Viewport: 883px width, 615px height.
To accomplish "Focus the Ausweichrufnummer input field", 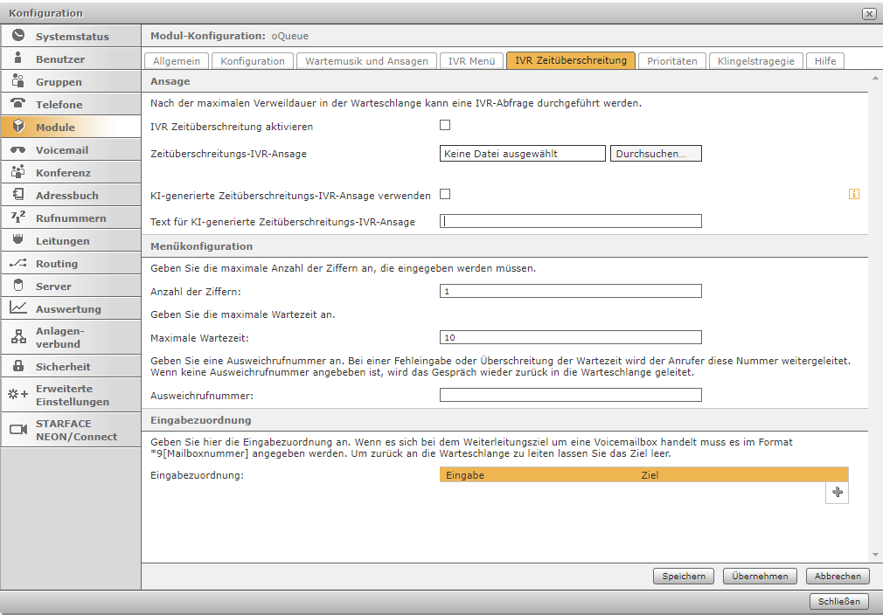I will 571,395.
